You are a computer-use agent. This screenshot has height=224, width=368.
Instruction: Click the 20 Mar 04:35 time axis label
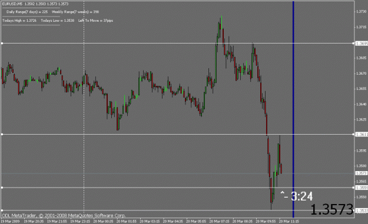tap(173, 221)
